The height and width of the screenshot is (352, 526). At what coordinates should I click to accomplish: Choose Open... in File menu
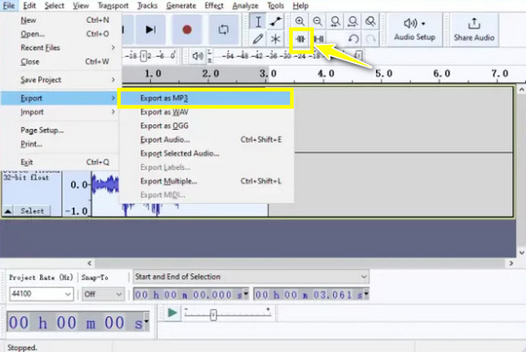[x=60, y=34]
